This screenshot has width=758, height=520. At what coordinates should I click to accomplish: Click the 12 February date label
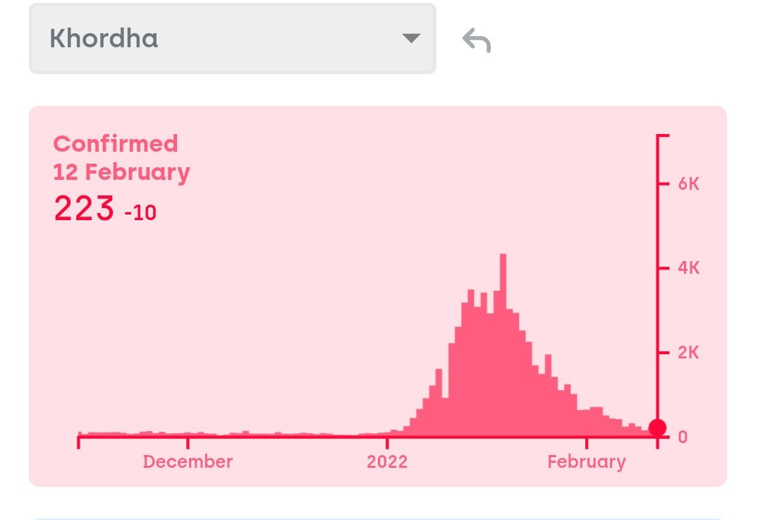121,172
